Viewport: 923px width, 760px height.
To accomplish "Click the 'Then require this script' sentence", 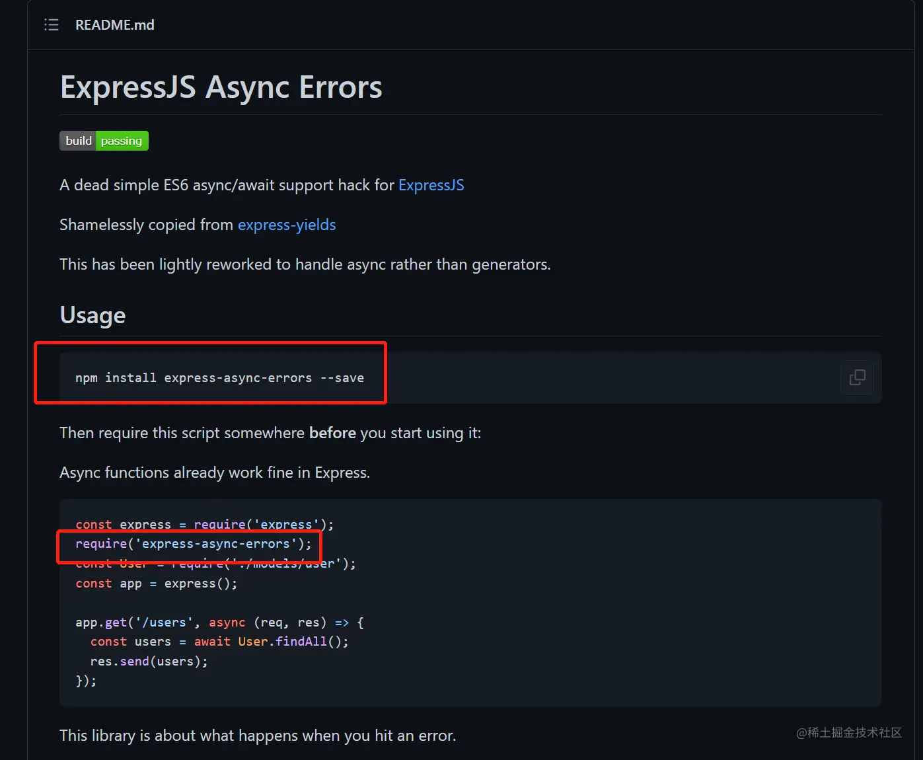I will point(270,433).
